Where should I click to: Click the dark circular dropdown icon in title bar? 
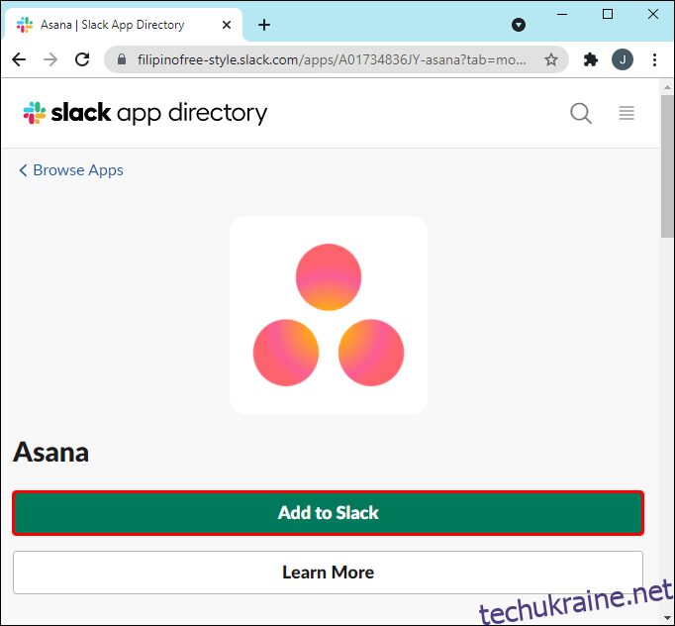[519, 25]
